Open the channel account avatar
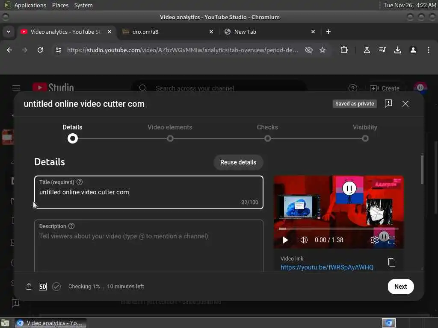The height and width of the screenshot is (328, 438). (420, 88)
